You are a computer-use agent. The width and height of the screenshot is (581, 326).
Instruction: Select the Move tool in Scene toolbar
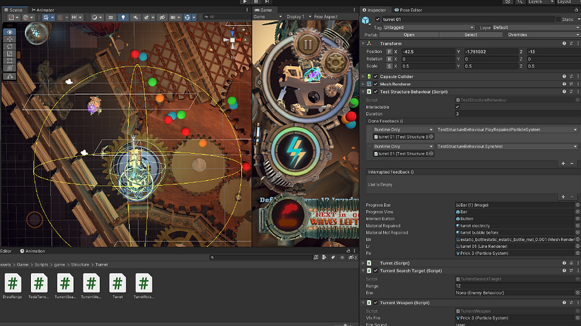pyautogui.click(x=9, y=39)
